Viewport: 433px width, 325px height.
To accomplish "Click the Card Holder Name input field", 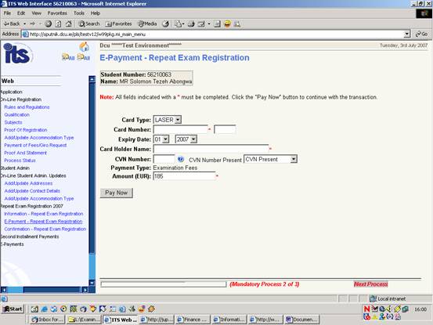I will (211, 149).
